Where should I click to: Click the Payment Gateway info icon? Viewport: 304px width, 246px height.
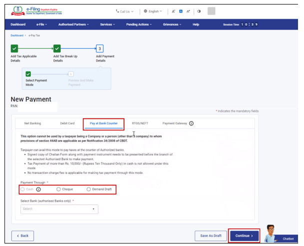click(x=191, y=123)
